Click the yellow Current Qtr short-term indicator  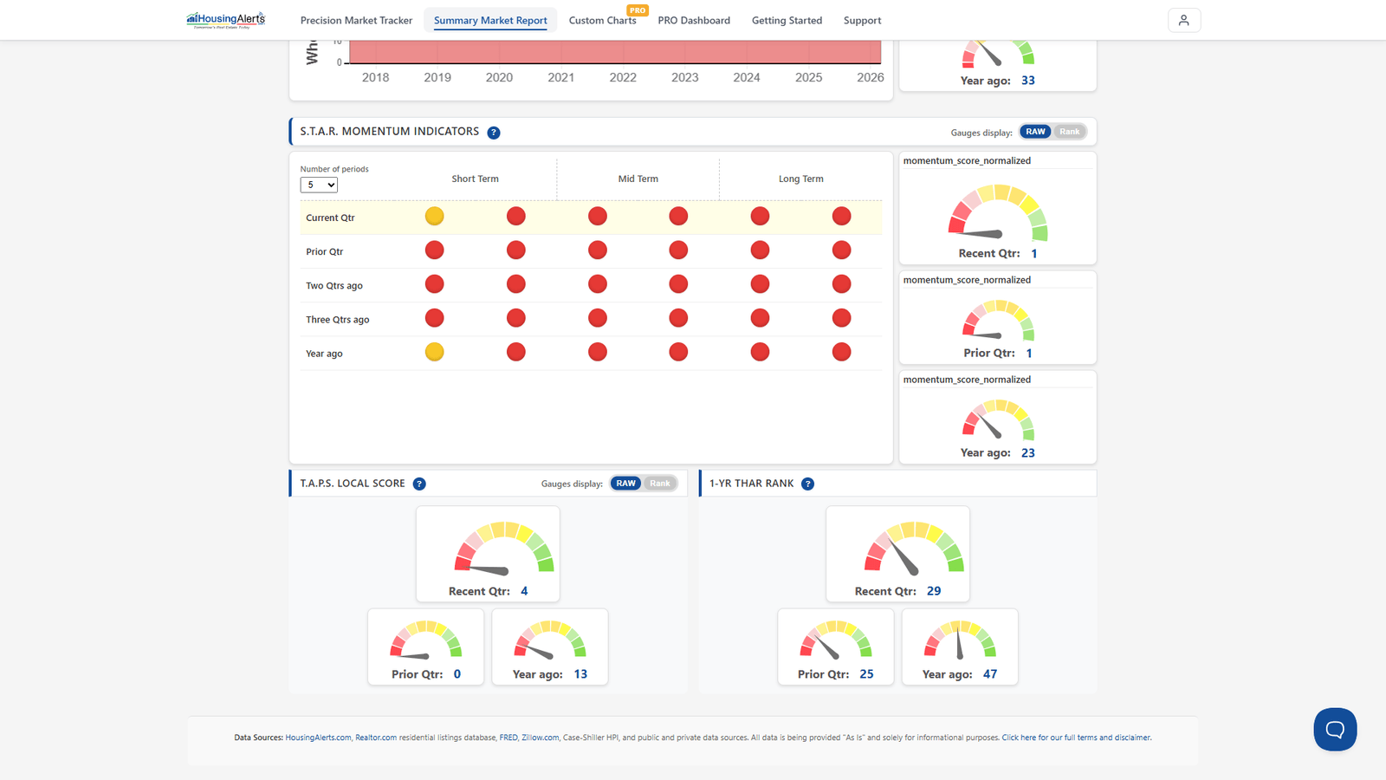pyautogui.click(x=435, y=217)
